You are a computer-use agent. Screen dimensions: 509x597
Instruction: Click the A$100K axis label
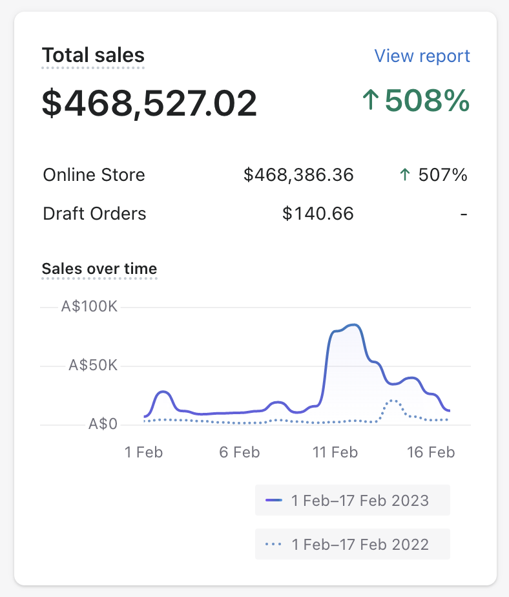click(x=89, y=307)
